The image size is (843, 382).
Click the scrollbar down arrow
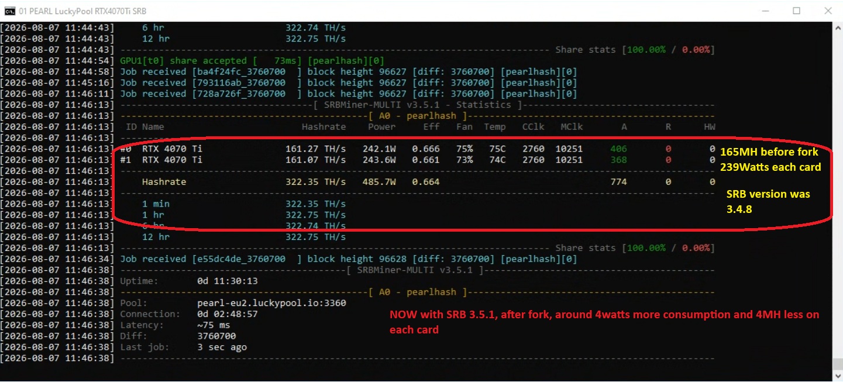point(838,376)
